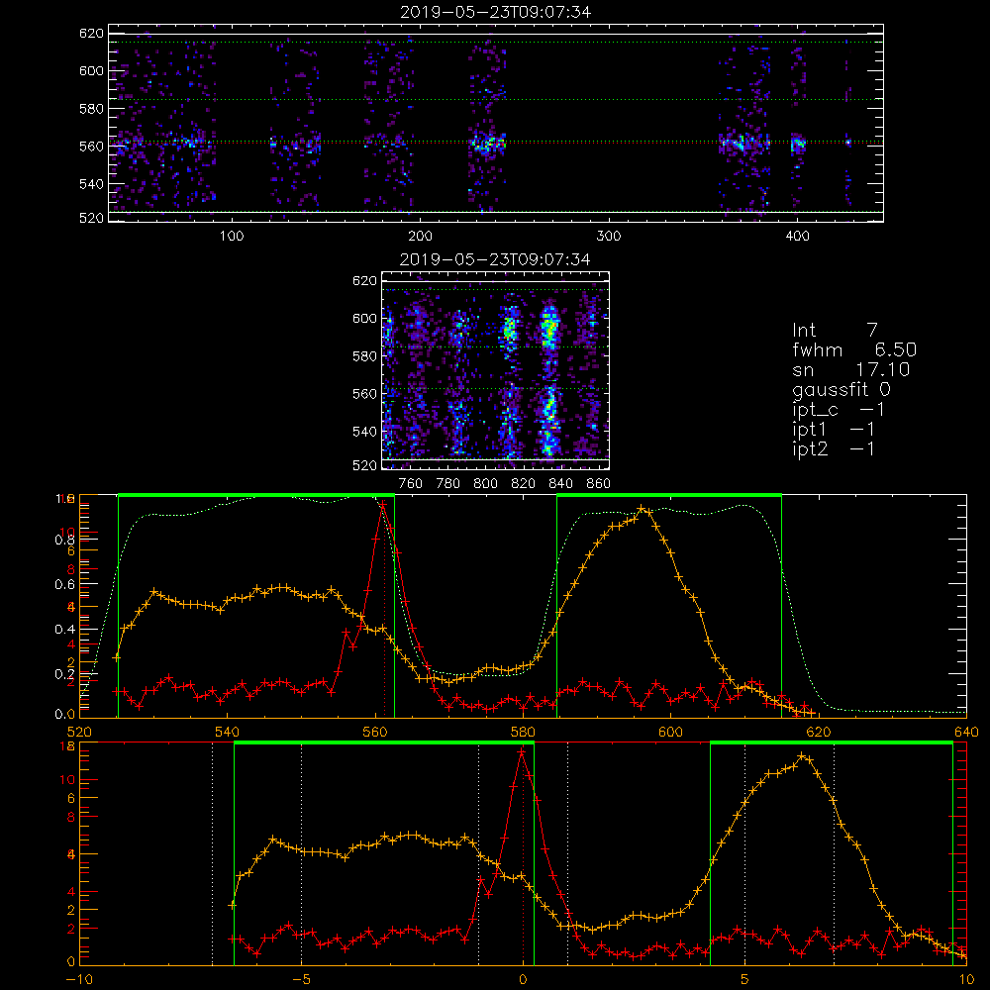Viewport: 990px width, 990px height.
Task: Click the '540' x-axis label of upper plot
Action: (x=227, y=732)
